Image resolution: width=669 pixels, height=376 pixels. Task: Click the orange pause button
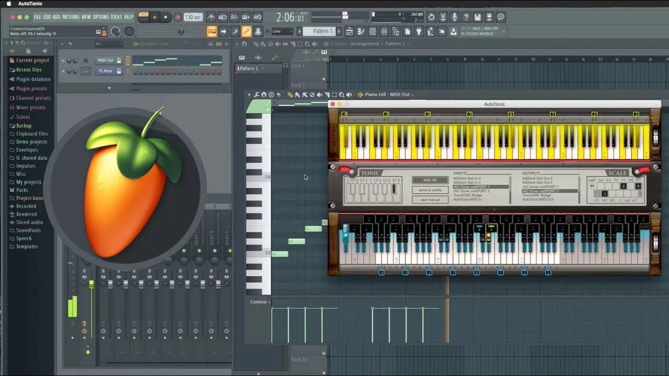(x=154, y=17)
